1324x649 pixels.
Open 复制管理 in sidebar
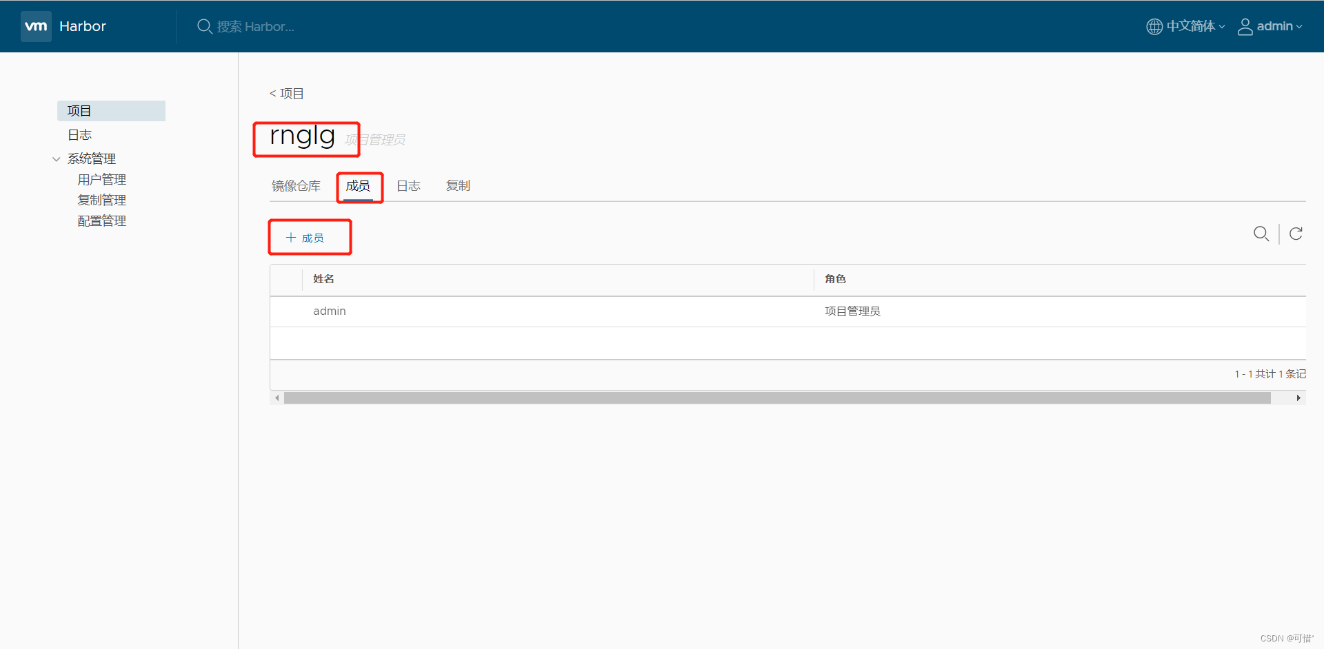point(101,200)
